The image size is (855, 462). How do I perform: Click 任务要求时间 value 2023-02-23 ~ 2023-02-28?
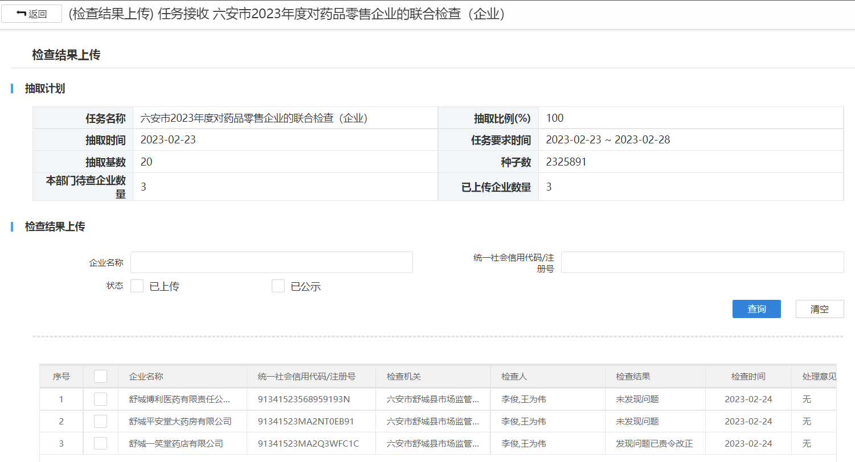click(608, 139)
